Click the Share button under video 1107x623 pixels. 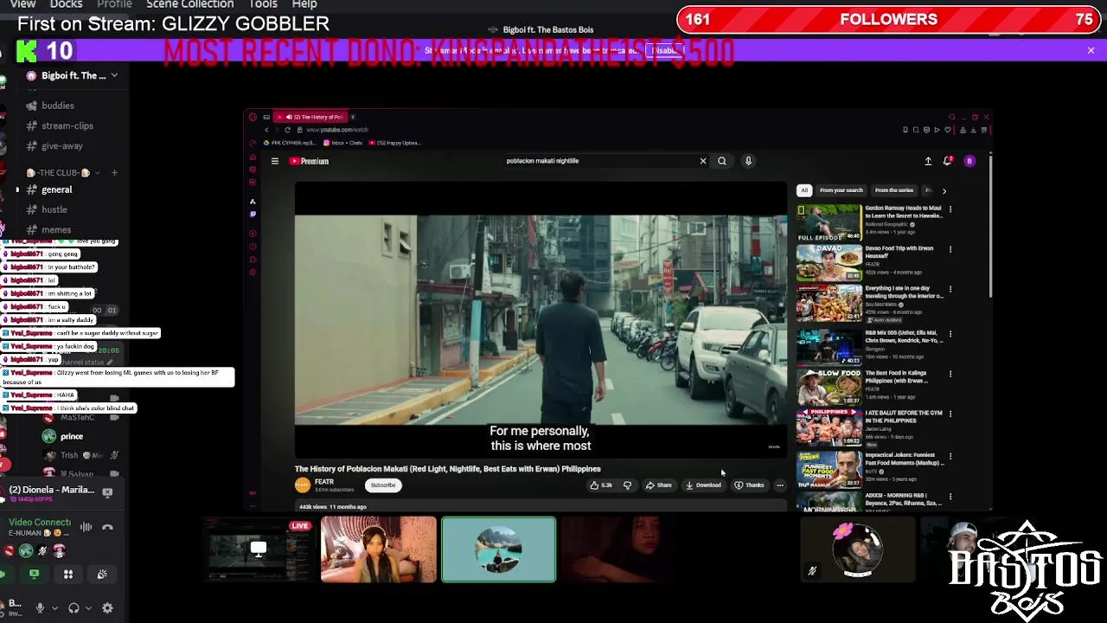click(x=658, y=485)
